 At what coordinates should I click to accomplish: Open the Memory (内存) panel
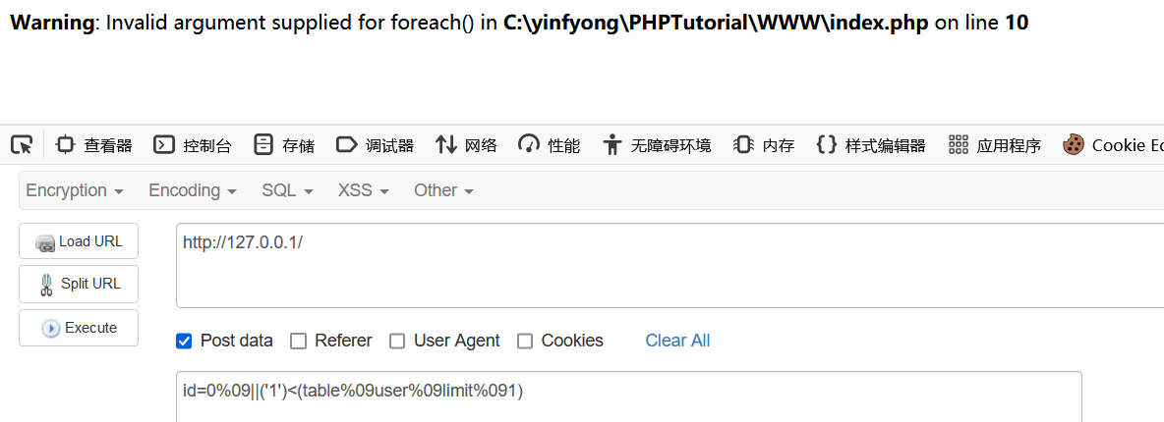click(764, 144)
